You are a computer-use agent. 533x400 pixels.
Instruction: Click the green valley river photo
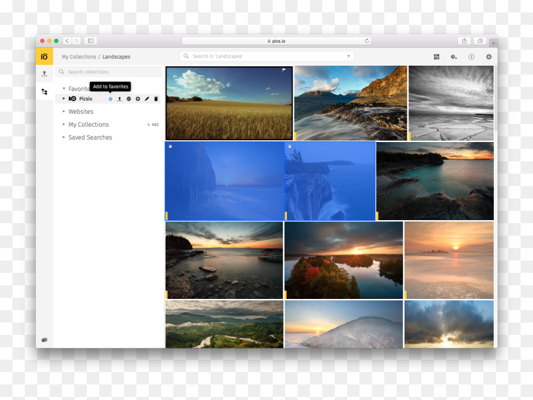tap(224, 324)
